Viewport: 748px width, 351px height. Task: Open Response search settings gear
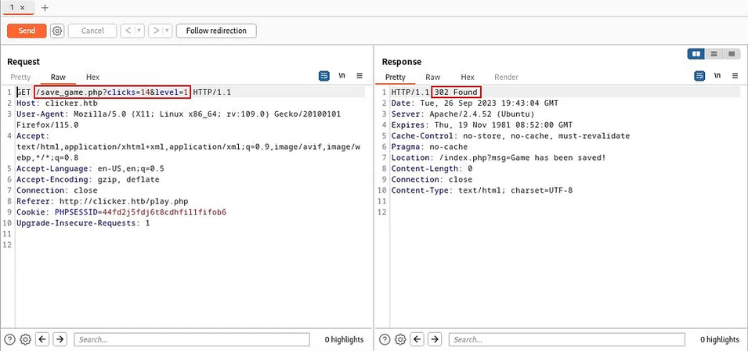[401, 339]
